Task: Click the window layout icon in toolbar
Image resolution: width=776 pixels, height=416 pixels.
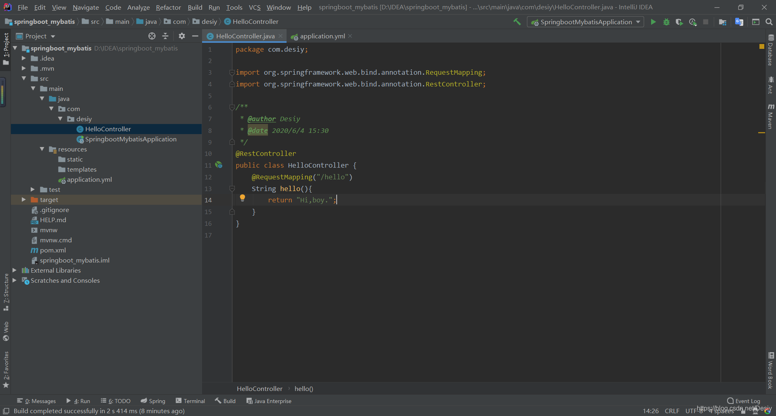Action: pos(756,22)
